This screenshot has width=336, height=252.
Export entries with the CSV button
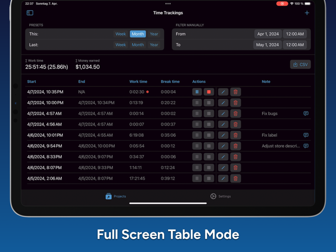tap(300, 64)
